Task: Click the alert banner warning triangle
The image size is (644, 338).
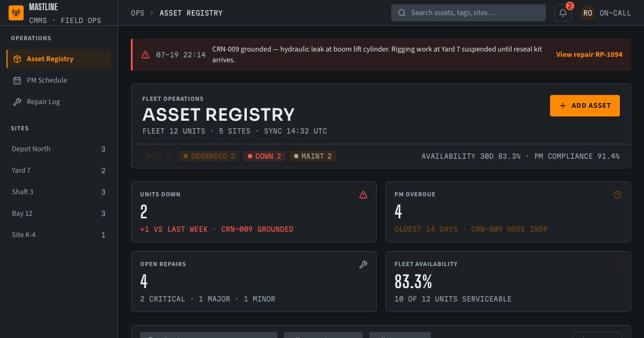Action: pos(145,55)
